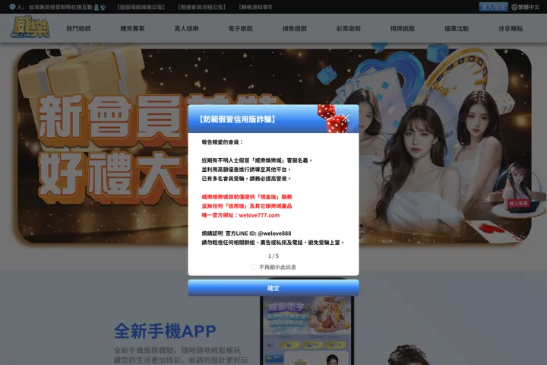Close the anti-fraud popup with the X
The width and height of the screenshot is (547, 365).
346,118
